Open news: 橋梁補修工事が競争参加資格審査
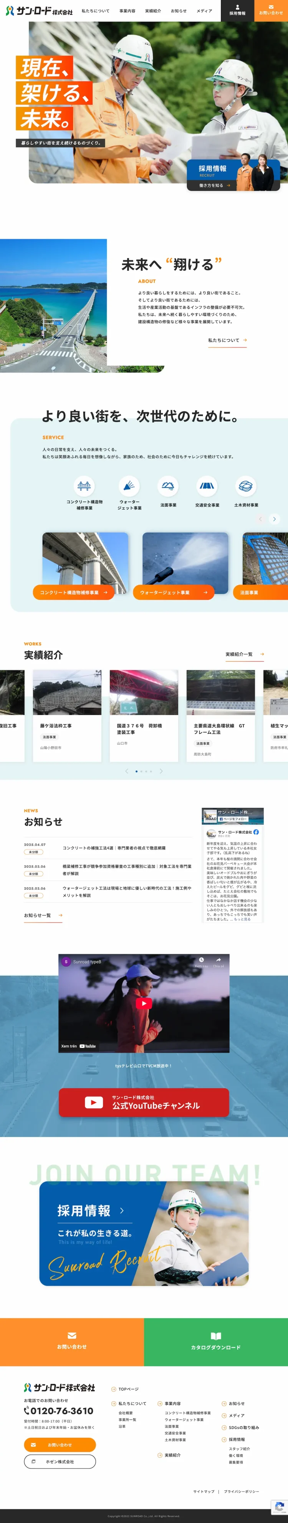288x1523 pixels. click(x=108, y=870)
